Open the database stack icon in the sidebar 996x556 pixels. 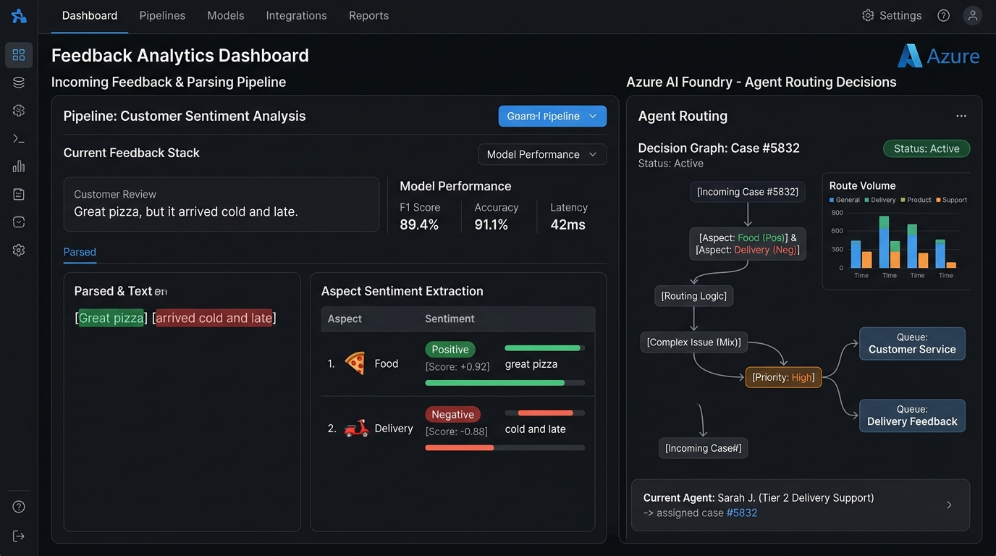pyautogui.click(x=19, y=83)
